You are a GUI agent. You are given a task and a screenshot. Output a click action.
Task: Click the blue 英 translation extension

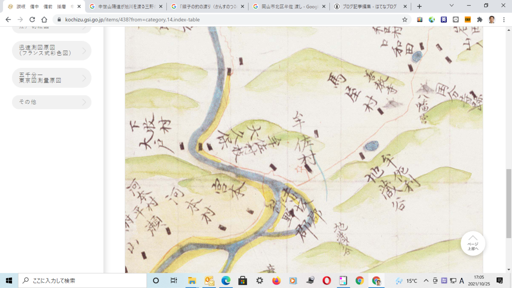click(444, 20)
